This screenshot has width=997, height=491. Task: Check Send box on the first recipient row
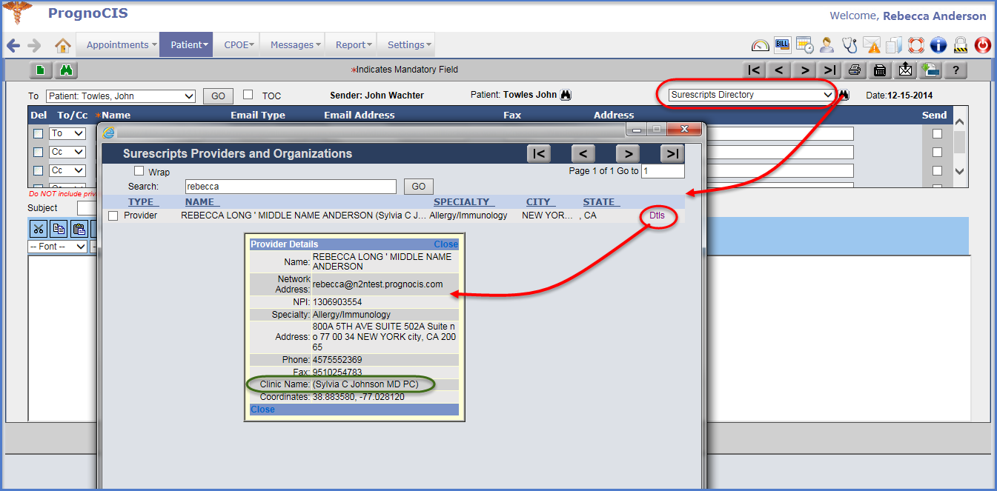coord(937,134)
